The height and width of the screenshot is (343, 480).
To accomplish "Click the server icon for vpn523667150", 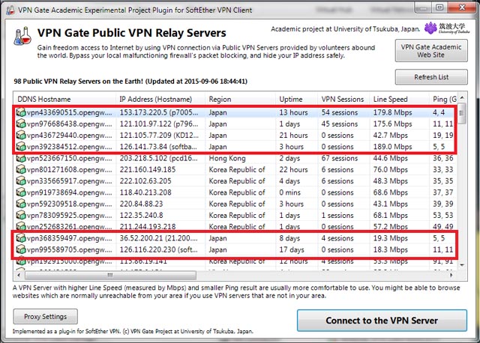I will tap(21, 159).
